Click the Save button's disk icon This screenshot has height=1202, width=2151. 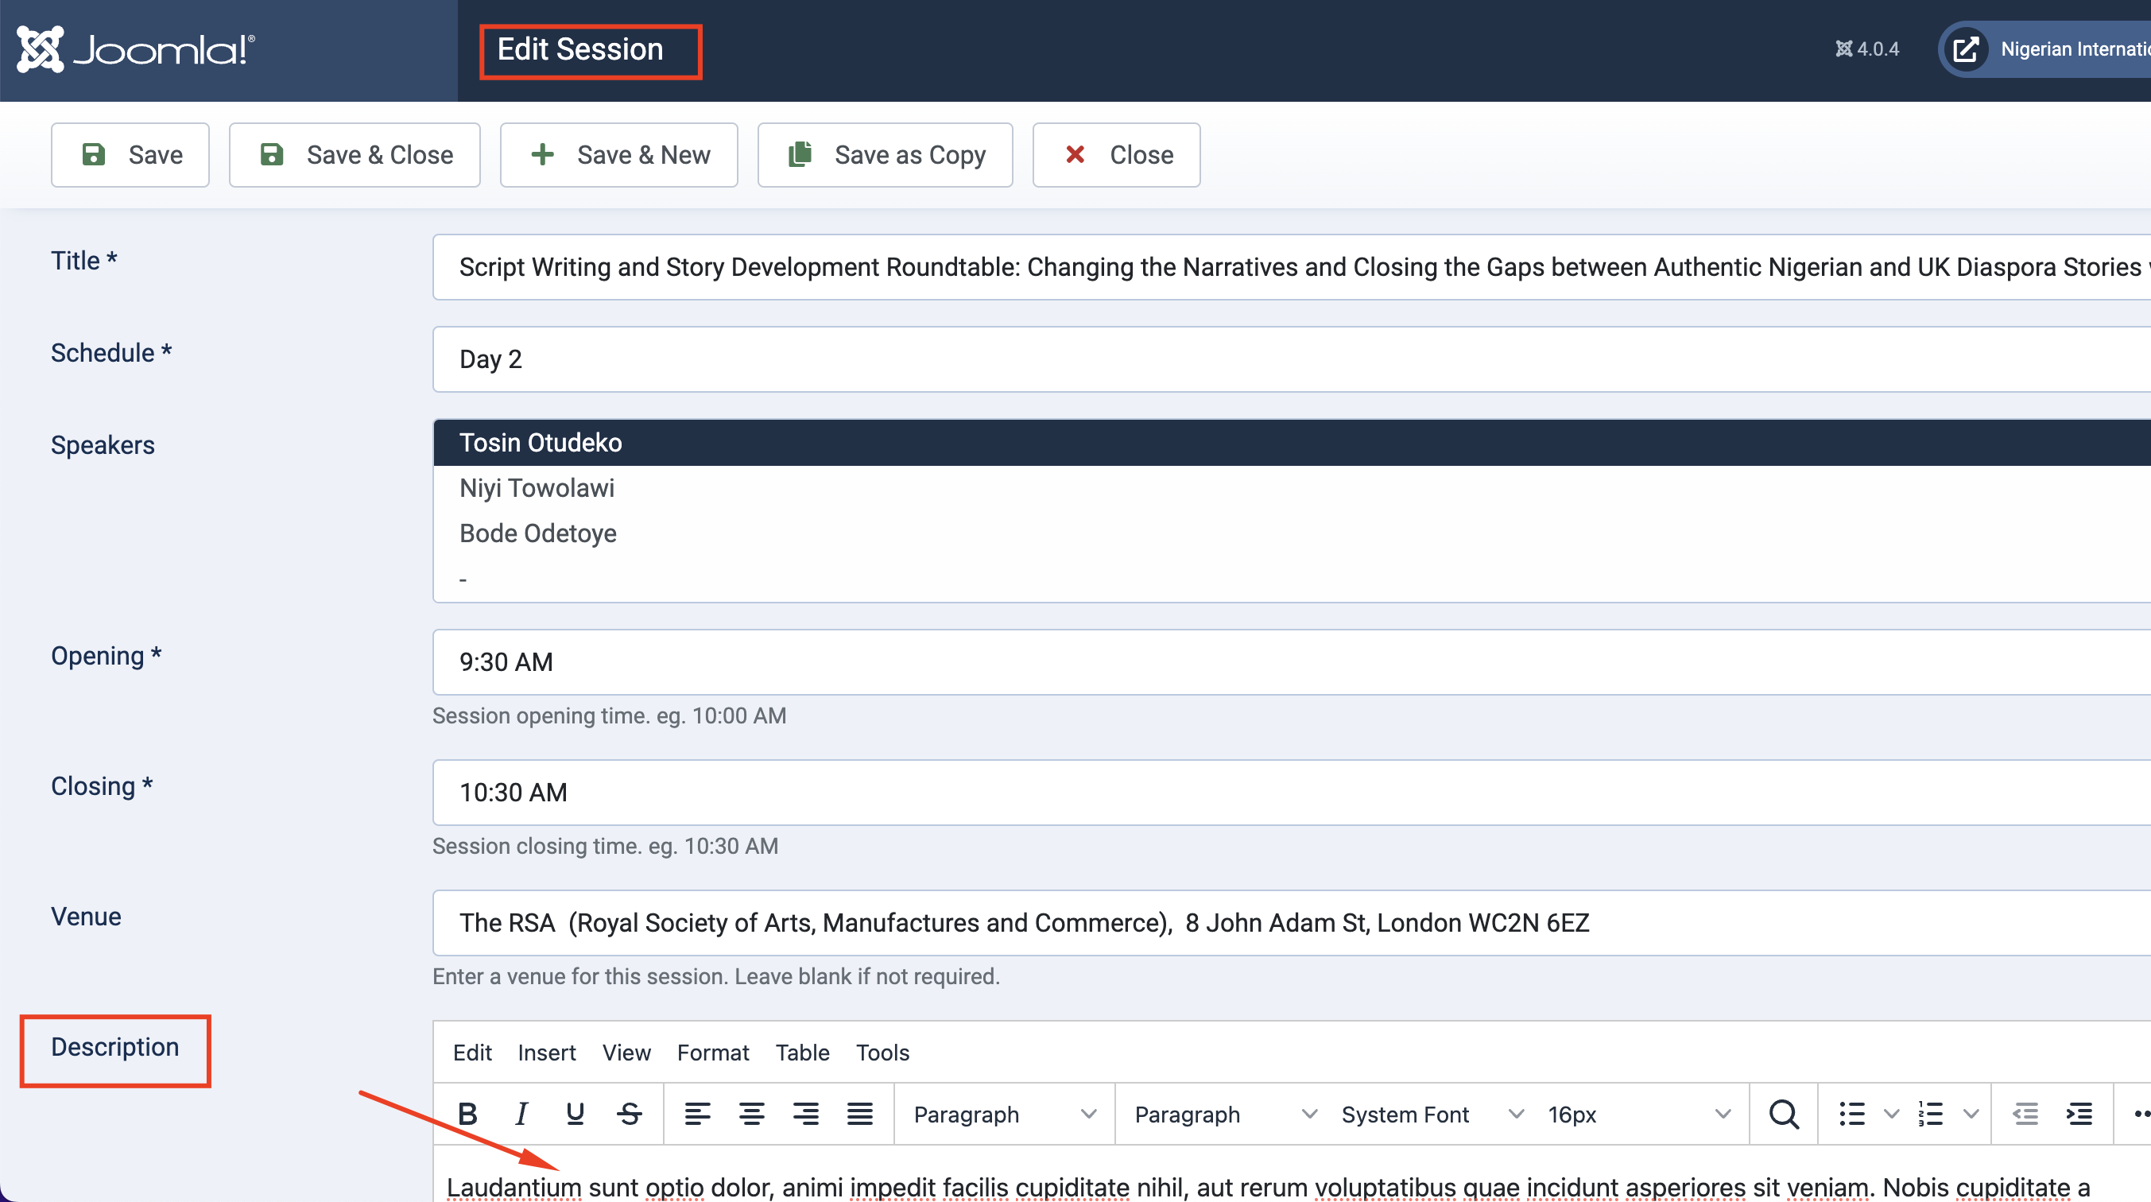click(x=94, y=154)
